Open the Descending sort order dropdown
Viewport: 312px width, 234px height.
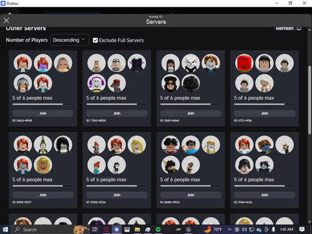[69, 40]
